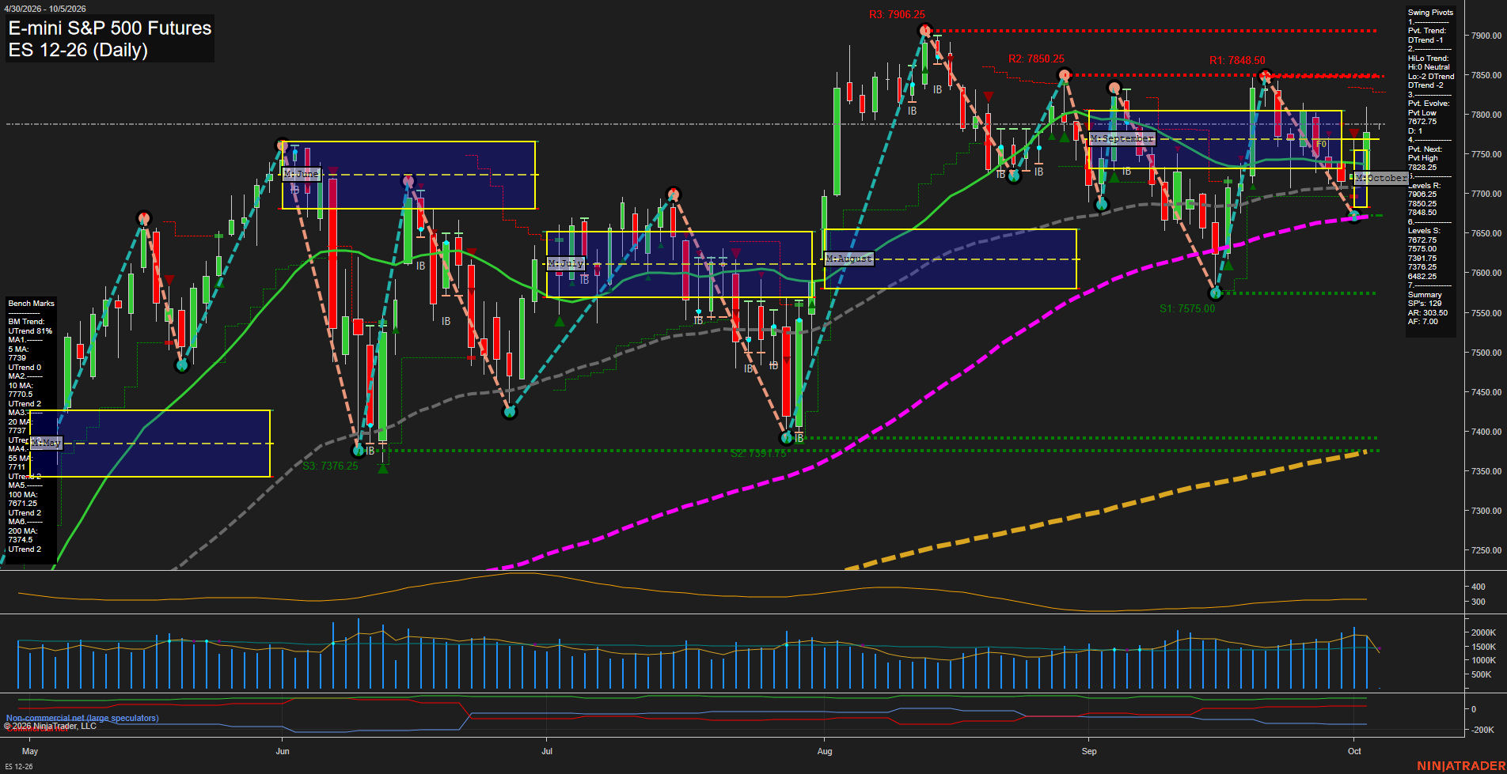Click the Bench Marks panel heading
Viewport: 1507px width, 774px height.
[32, 304]
